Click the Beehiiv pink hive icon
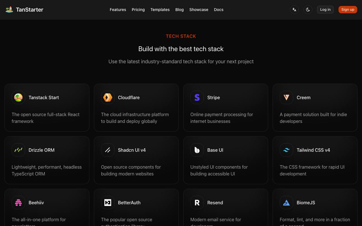 [18, 203]
